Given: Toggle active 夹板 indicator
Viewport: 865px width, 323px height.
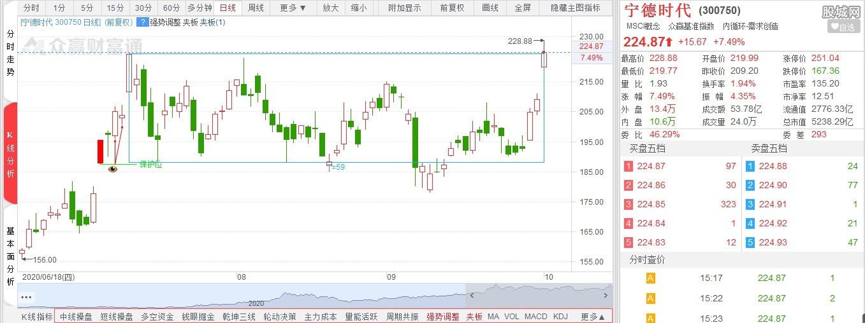Looking at the screenshot, I should (x=474, y=317).
